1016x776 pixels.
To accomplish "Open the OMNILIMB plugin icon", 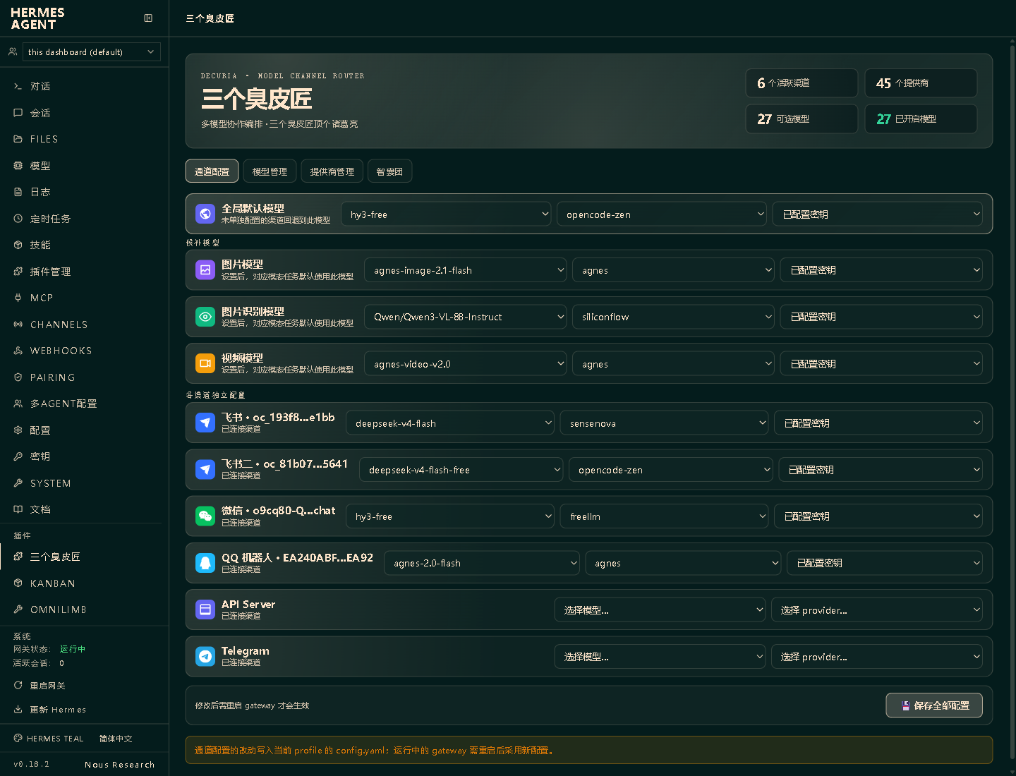I will click(x=18, y=610).
